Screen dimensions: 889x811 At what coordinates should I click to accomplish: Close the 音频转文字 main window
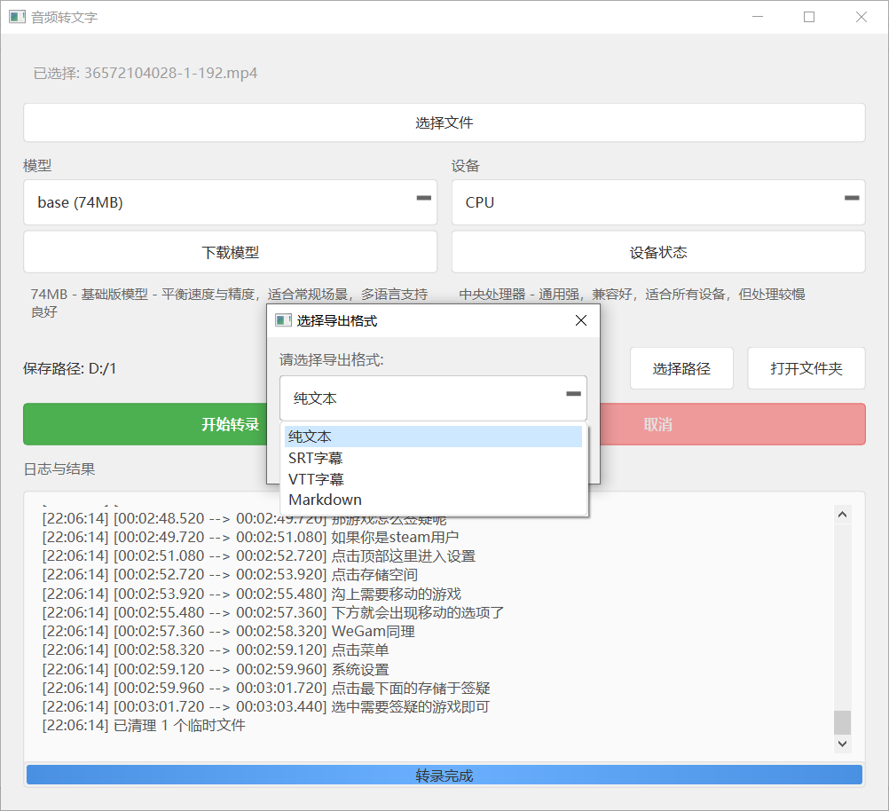[x=861, y=17]
